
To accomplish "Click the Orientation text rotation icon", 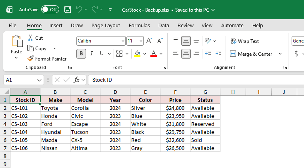I will click(x=208, y=40).
